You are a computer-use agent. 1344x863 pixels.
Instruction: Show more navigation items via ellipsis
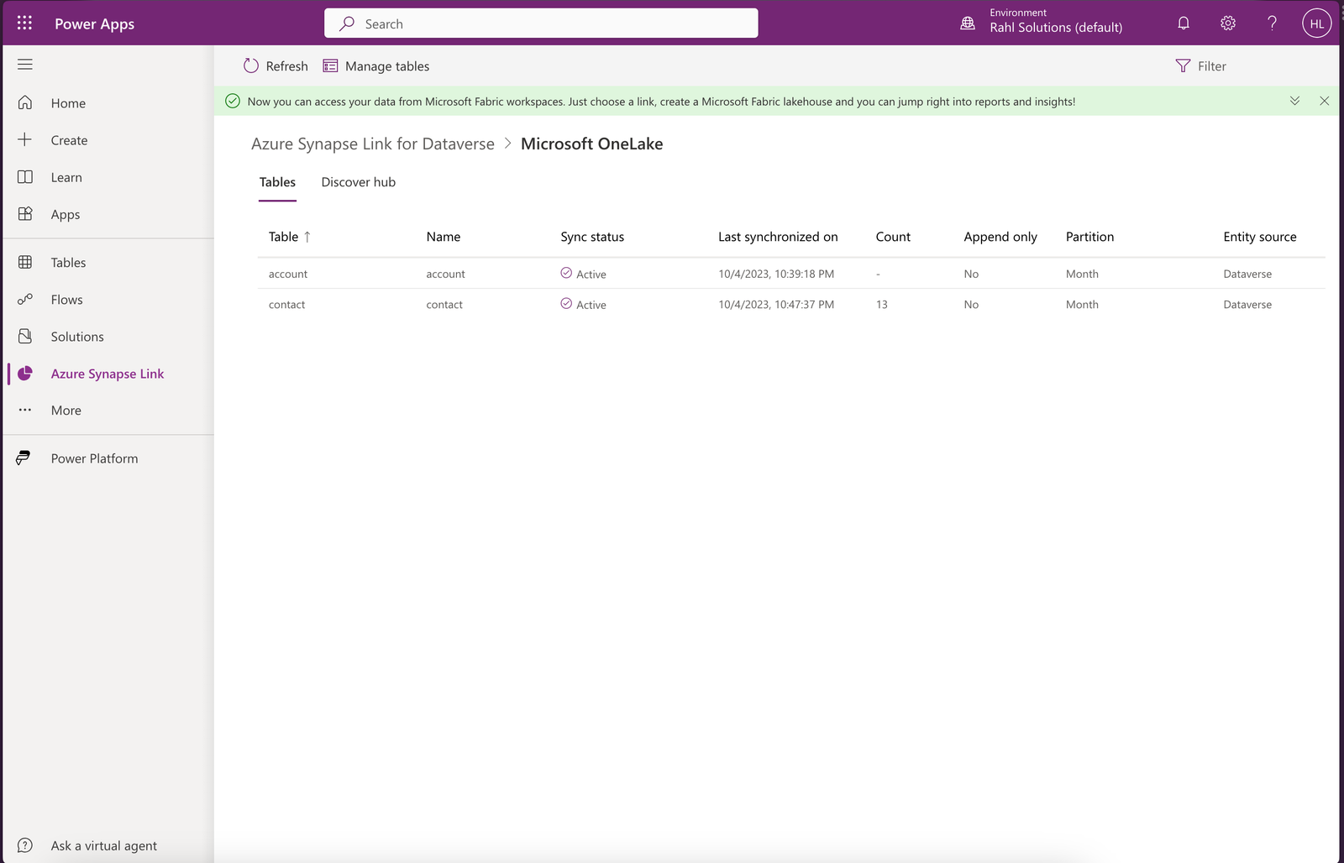point(65,410)
